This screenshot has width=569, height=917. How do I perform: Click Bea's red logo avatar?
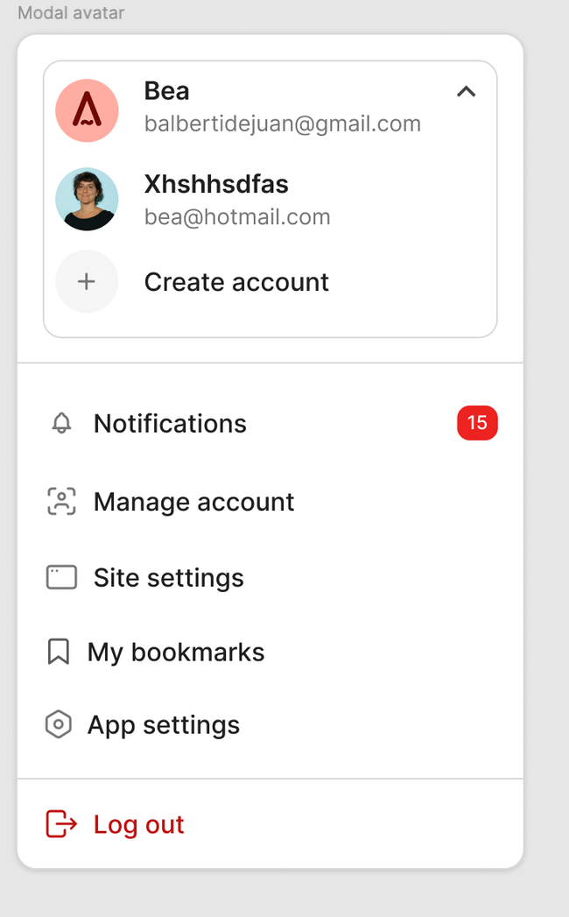click(87, 110)
